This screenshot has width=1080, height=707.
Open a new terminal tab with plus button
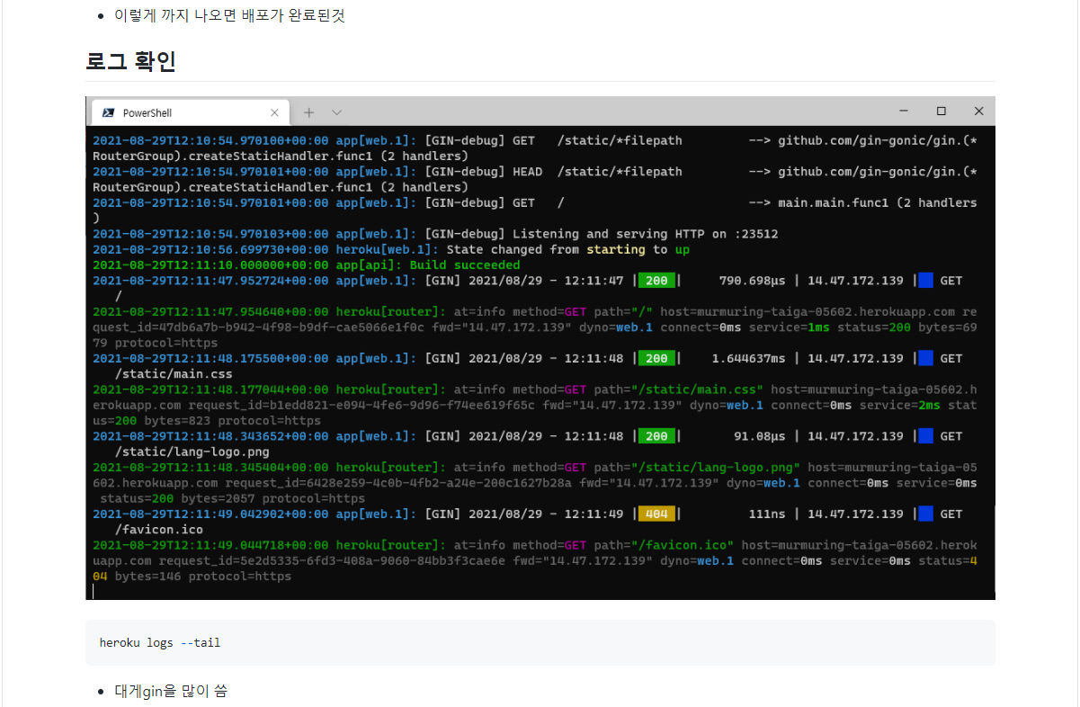[308, 112]
